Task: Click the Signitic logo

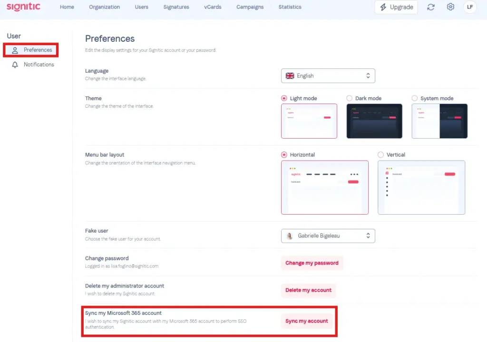Action: (23, 7)
